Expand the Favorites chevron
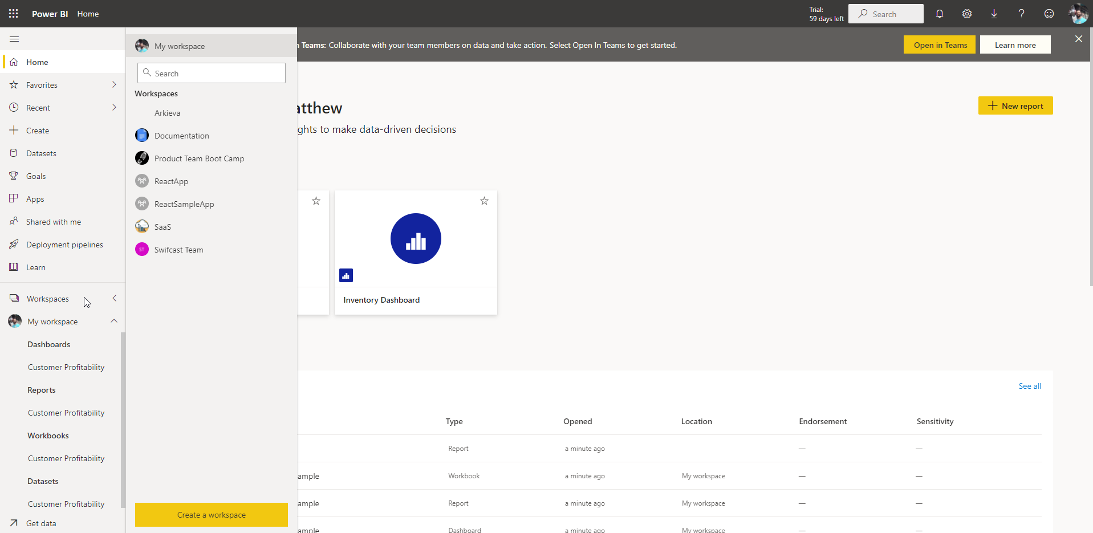Screen dimensions: 1093x533 click(x=114, y=84)
